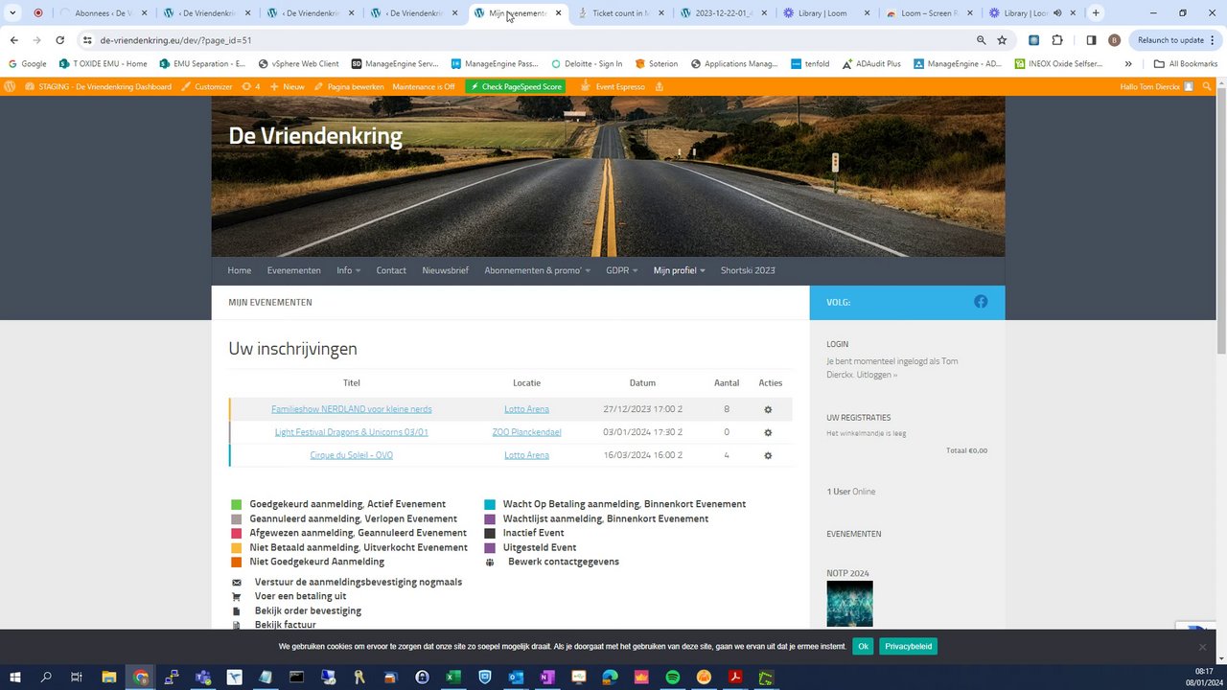Open Spotify from the taskbar

[x=673, y=678]
